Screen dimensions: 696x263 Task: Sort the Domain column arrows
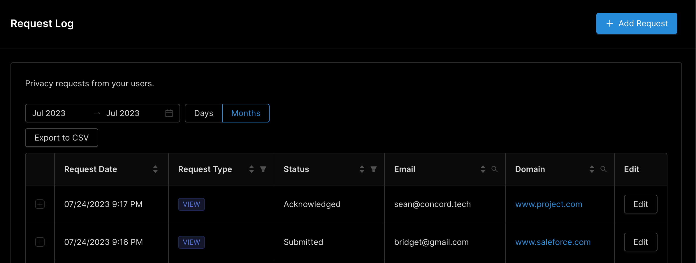592,169
